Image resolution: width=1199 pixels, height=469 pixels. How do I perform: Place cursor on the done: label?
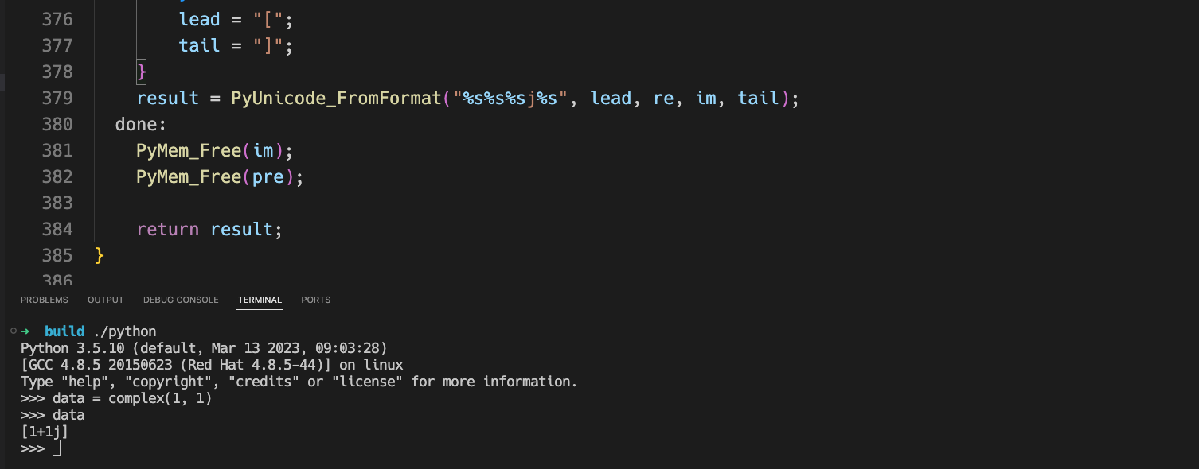(x=141, y=124)
